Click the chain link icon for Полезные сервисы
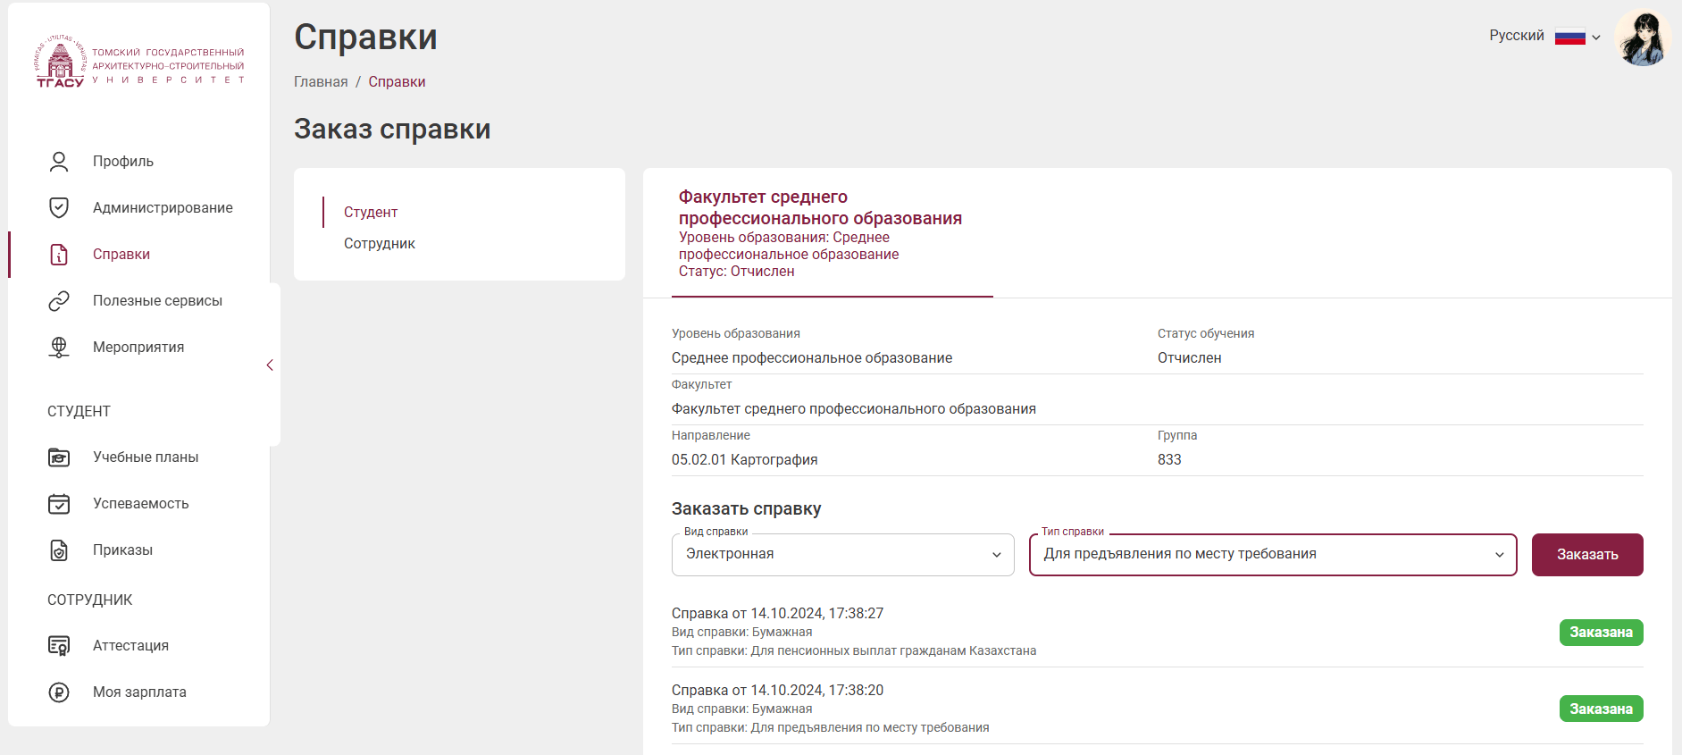This screenshot has height=755, width=1682. point(59,301)
